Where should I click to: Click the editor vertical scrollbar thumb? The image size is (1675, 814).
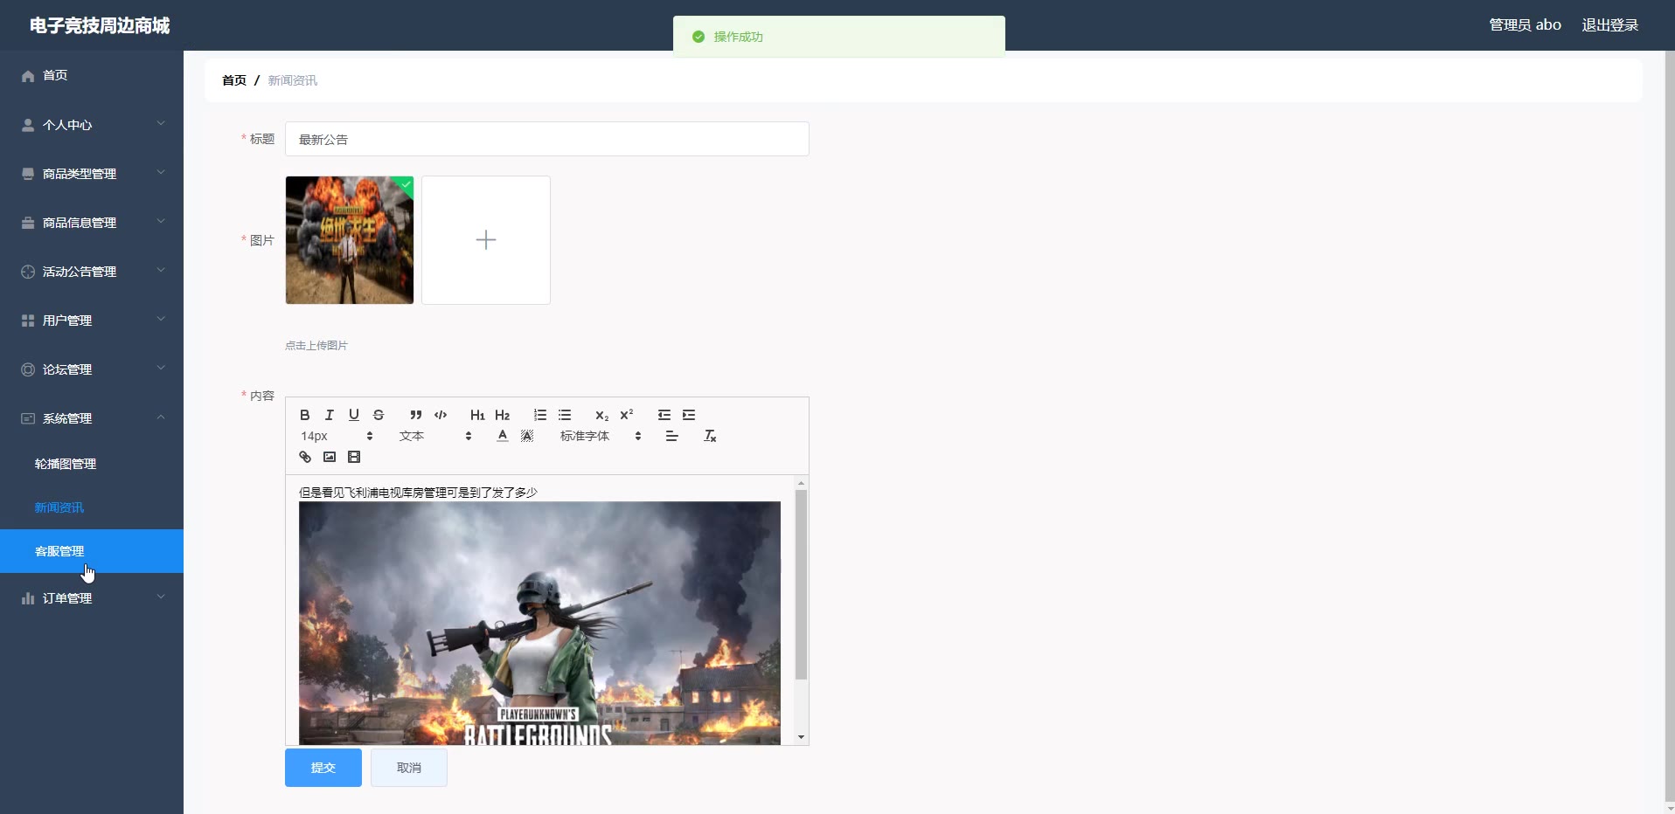(x=801, y=584)
